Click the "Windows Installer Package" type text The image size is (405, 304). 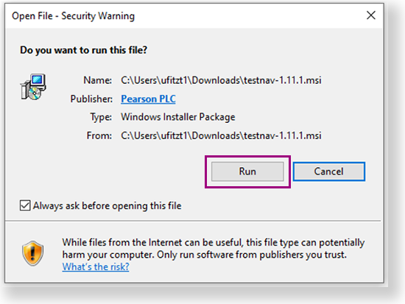point(178,117)
